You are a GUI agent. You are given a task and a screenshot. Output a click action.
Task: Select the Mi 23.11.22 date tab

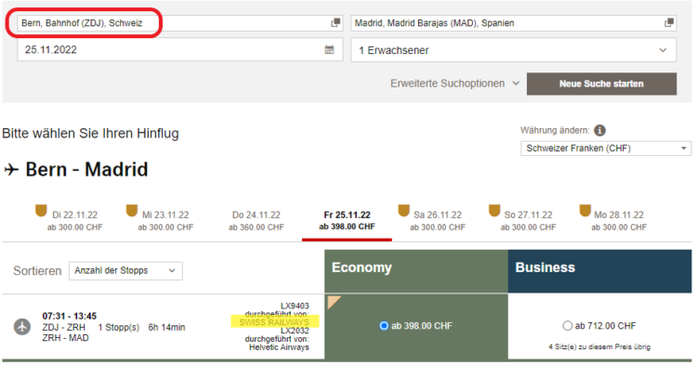pos(165,221)
